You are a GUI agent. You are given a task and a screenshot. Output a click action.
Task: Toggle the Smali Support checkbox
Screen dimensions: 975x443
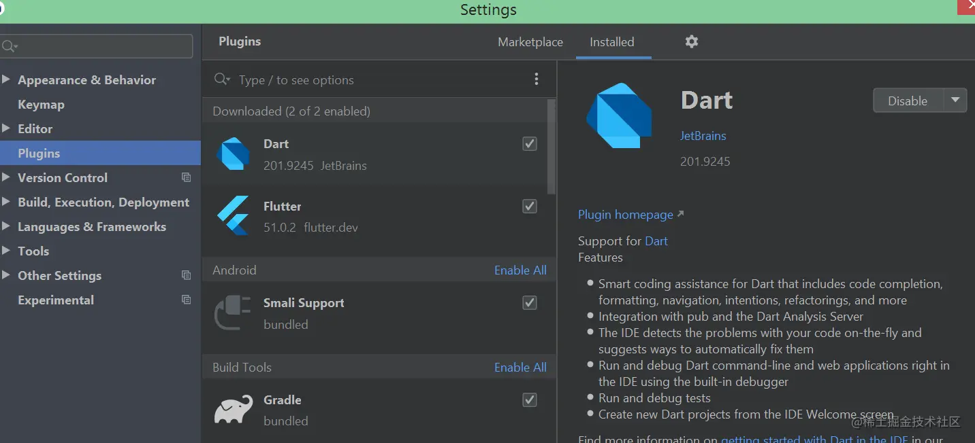coord(530,303)
